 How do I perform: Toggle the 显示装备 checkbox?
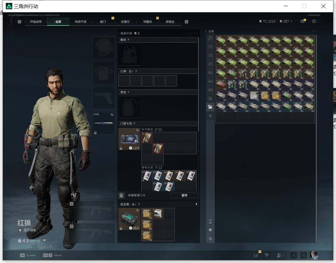coord(20,230)
